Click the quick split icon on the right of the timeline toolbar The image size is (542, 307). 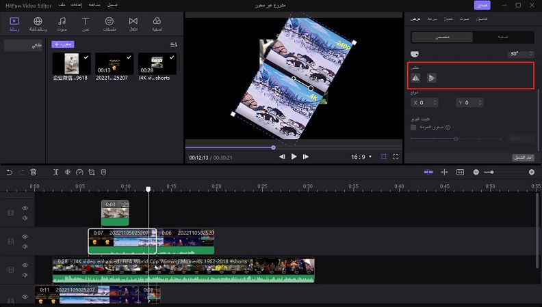(x=444, y=172)
